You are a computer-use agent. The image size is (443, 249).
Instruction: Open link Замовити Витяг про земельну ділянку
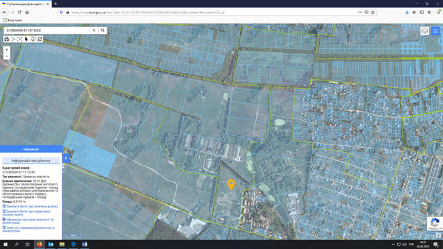(30, 206)
